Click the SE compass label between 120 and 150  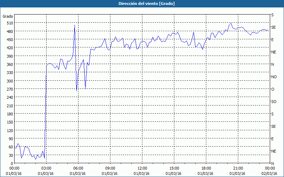pos(273,127)
